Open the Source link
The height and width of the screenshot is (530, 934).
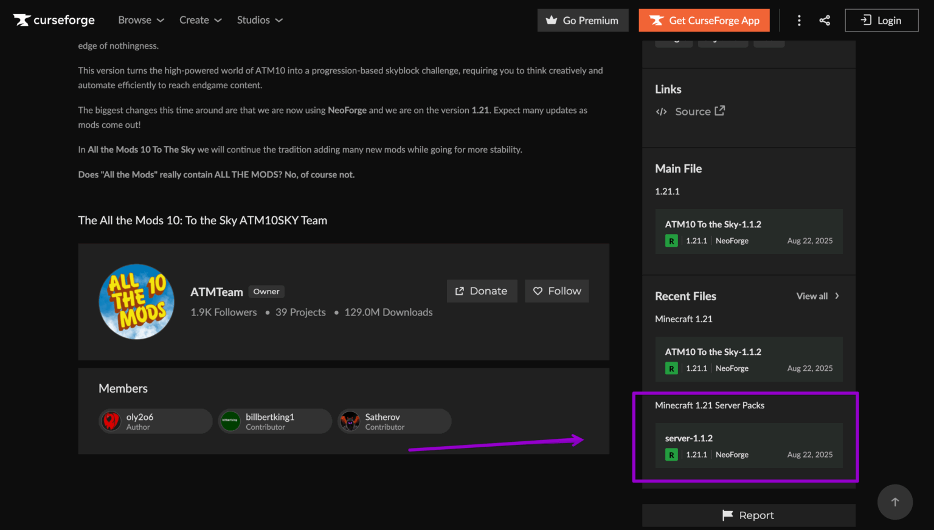(x=690, y=112)
